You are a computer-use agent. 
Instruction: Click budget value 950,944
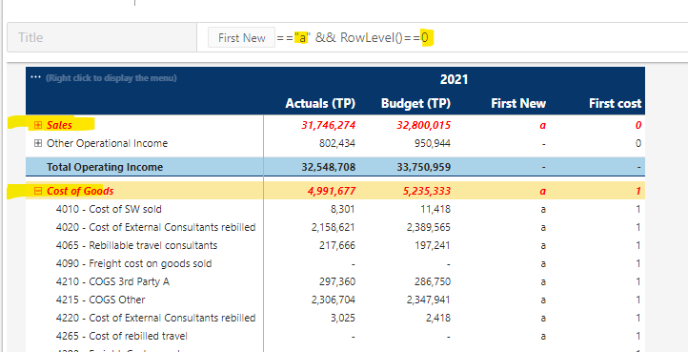[433, 143]
